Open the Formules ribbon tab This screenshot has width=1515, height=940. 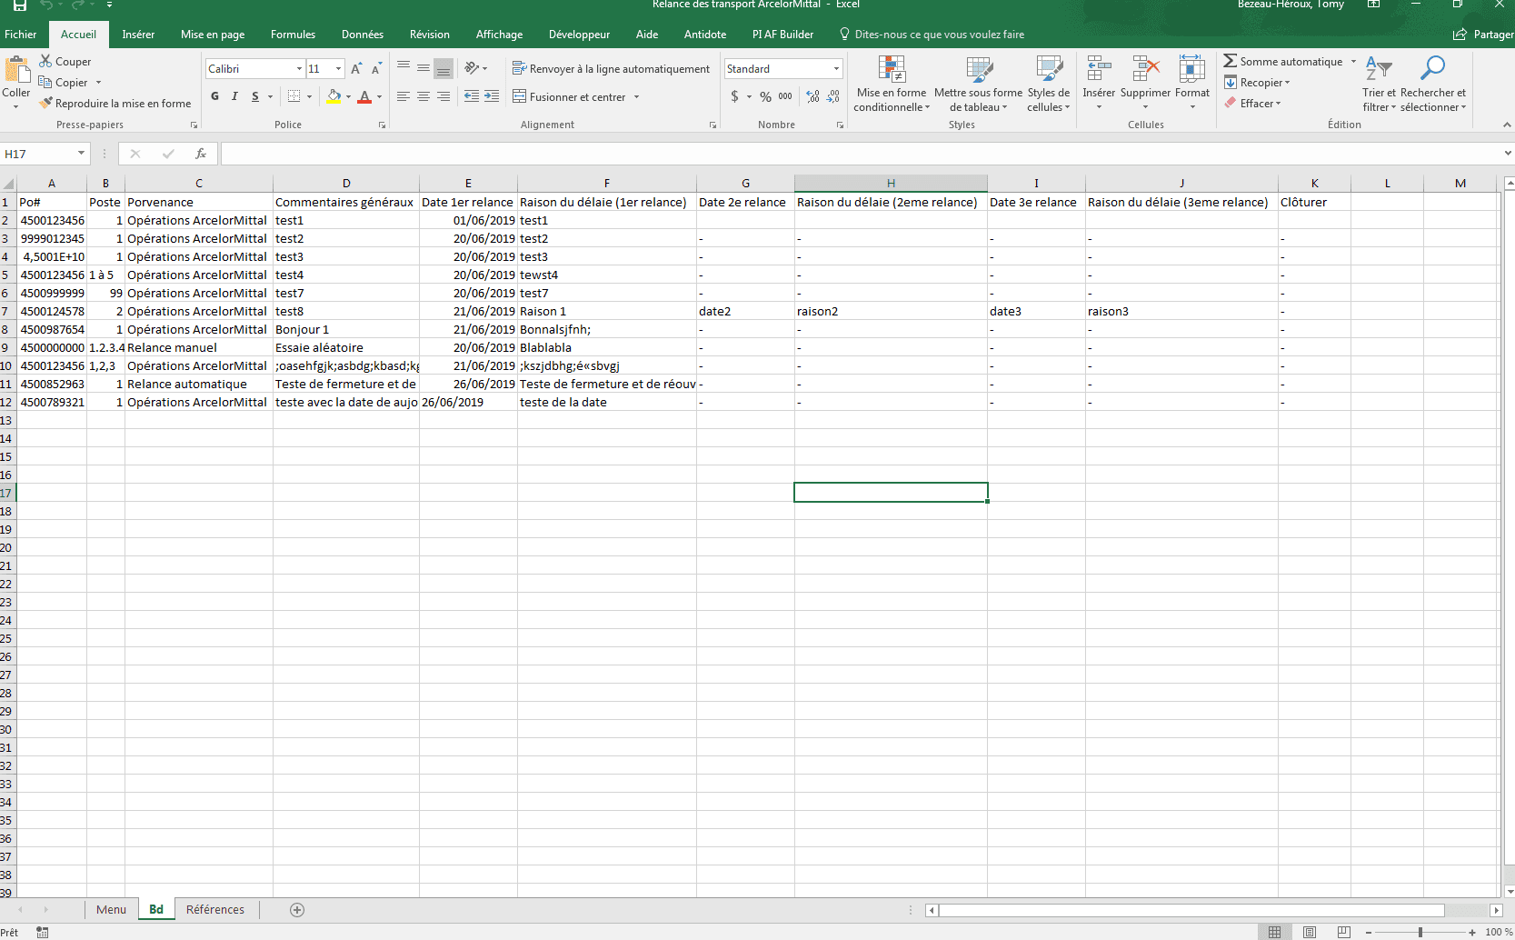293,35
